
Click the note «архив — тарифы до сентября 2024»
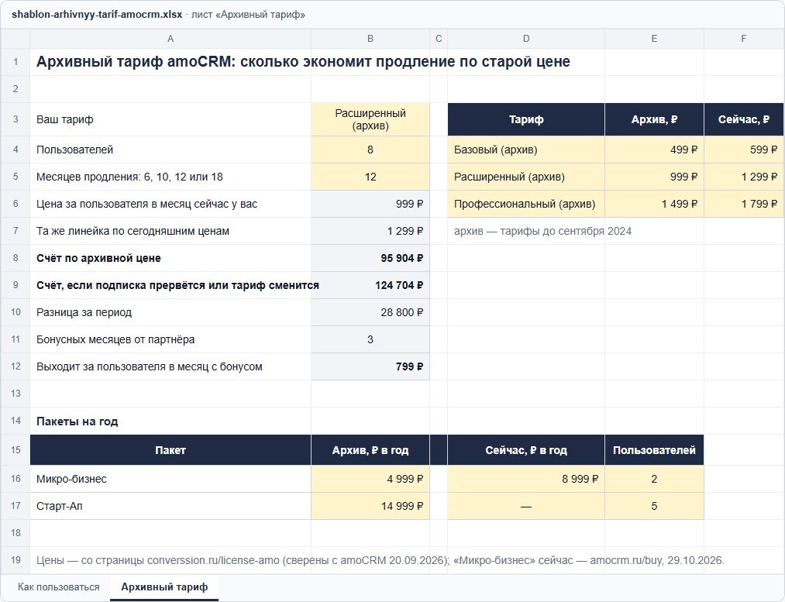(x=542, y=231)
